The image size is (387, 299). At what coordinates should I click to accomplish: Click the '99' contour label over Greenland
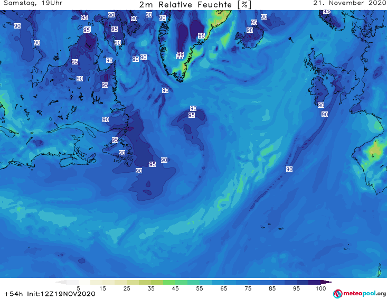pyautogui.click(x=180, y=54)
